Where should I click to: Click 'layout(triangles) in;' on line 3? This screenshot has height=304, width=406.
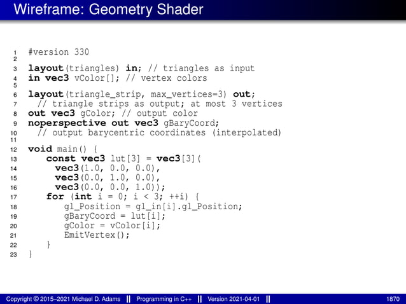85,68
